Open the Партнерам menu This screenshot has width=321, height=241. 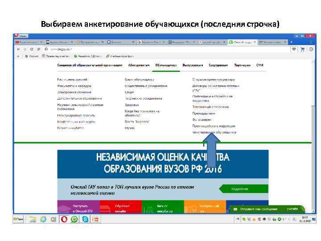click(242, 65)
